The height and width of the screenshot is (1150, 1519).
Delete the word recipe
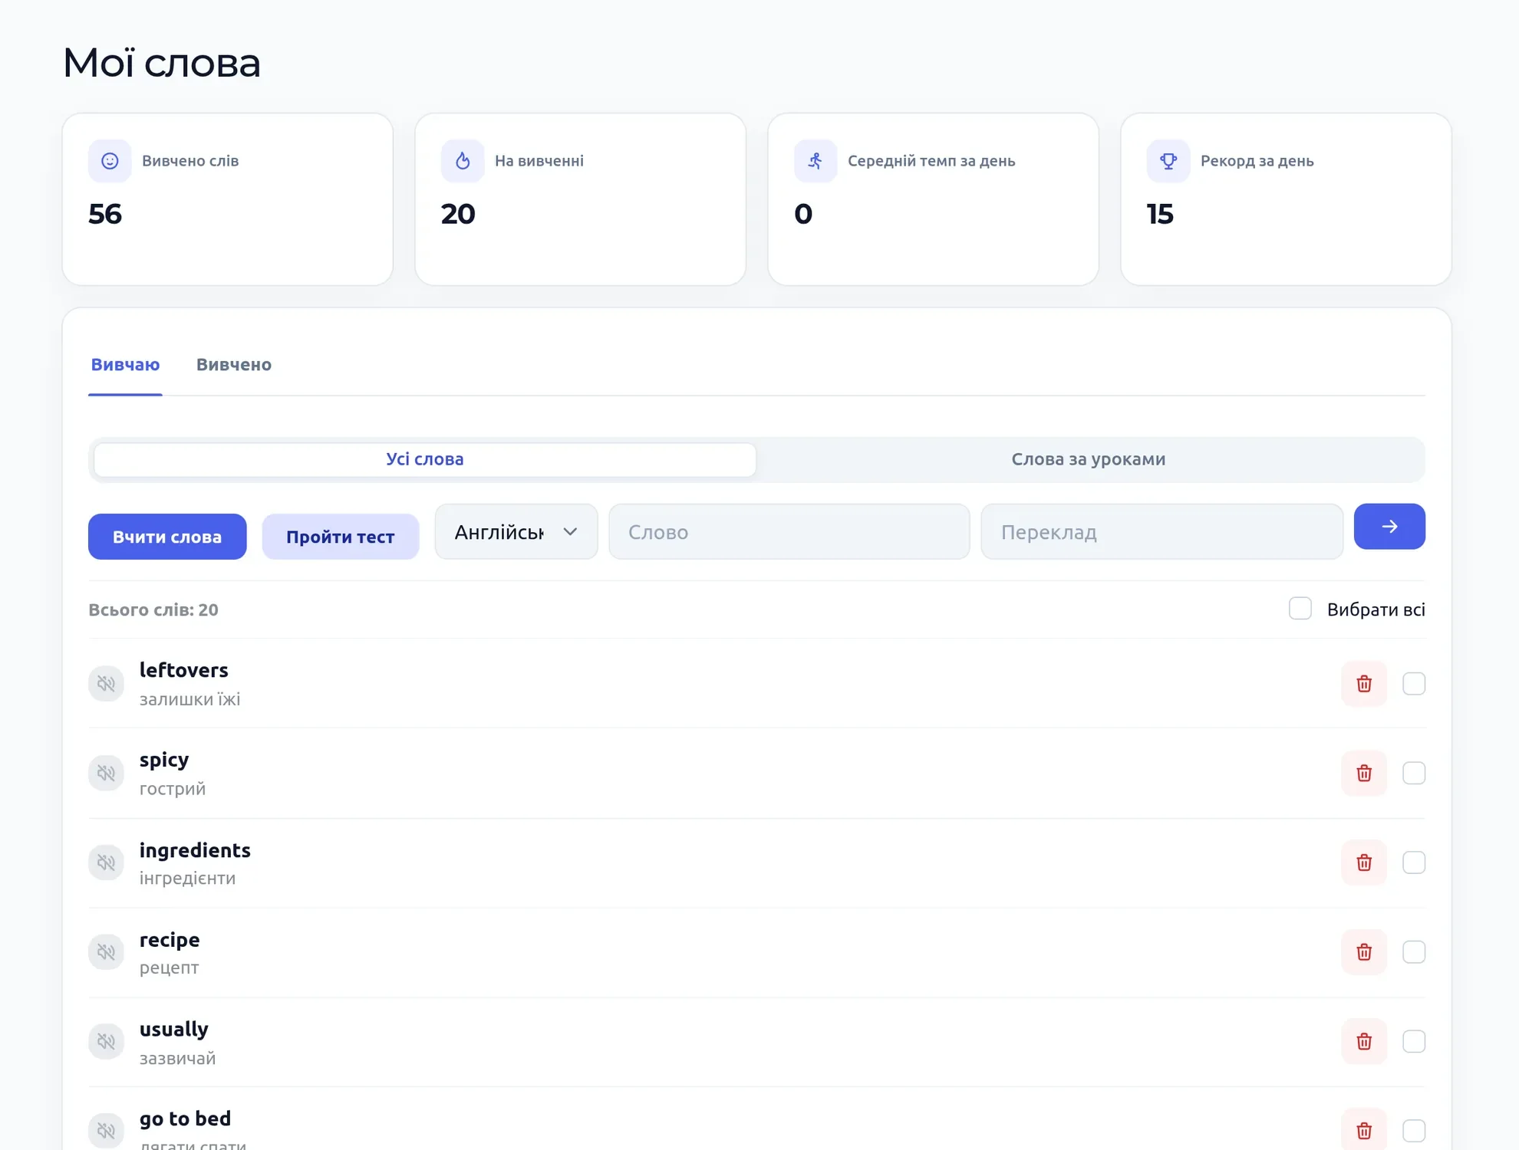[1363, 951]
